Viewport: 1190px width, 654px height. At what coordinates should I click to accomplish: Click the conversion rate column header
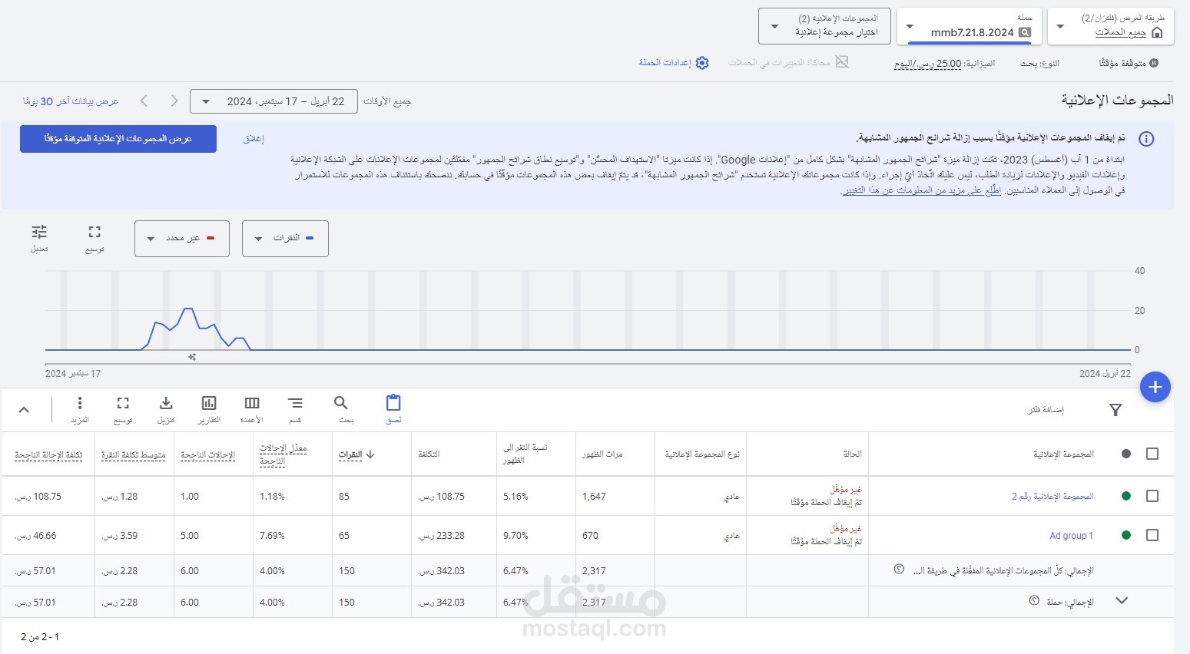(x=283, y=454)
